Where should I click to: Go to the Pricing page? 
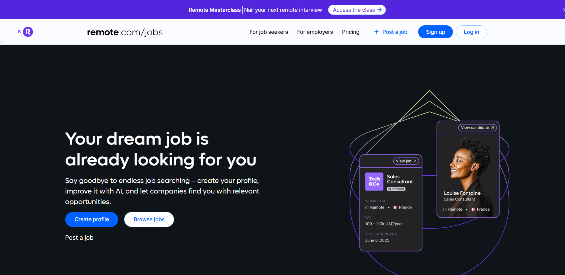(350, 32)
